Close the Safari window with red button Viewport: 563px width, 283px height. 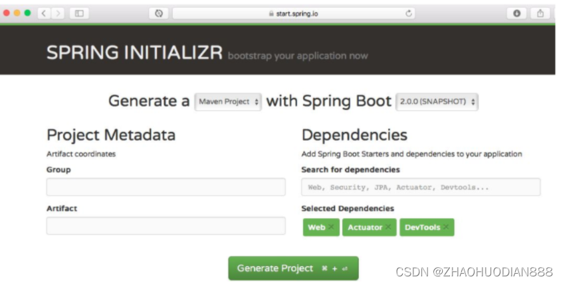[7, 13]
